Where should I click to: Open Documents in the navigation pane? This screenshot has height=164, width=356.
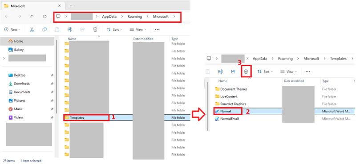coord(19,92)
